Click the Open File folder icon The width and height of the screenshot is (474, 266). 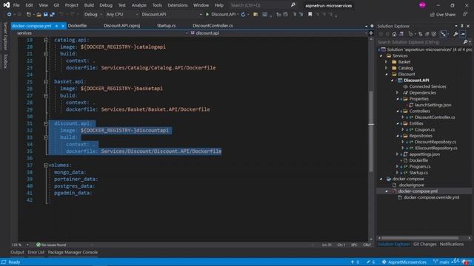(x=39, y=14)
